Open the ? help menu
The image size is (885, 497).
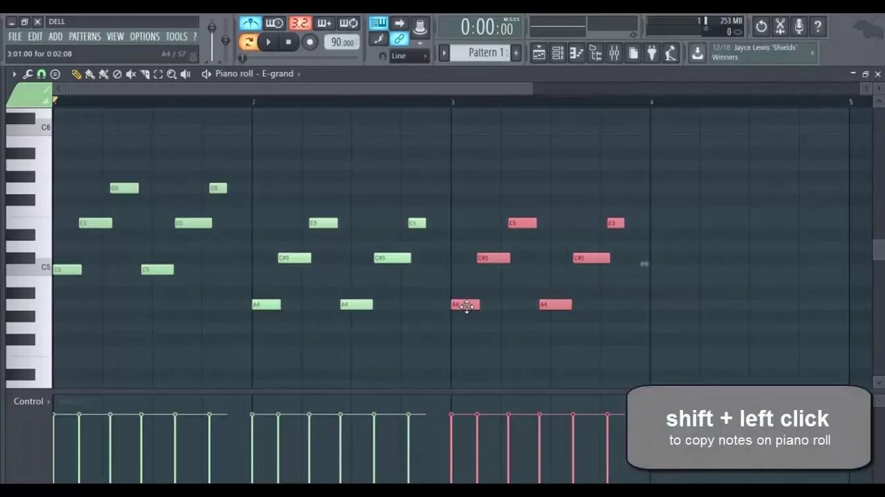[x=194, y=37]
